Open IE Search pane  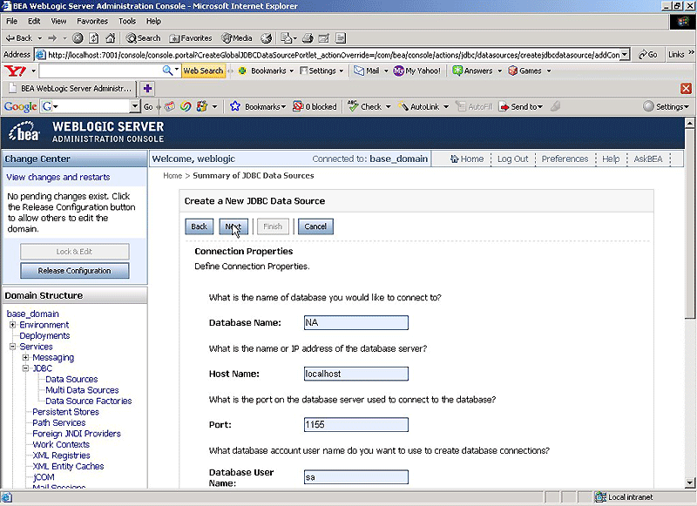(143, 38)
